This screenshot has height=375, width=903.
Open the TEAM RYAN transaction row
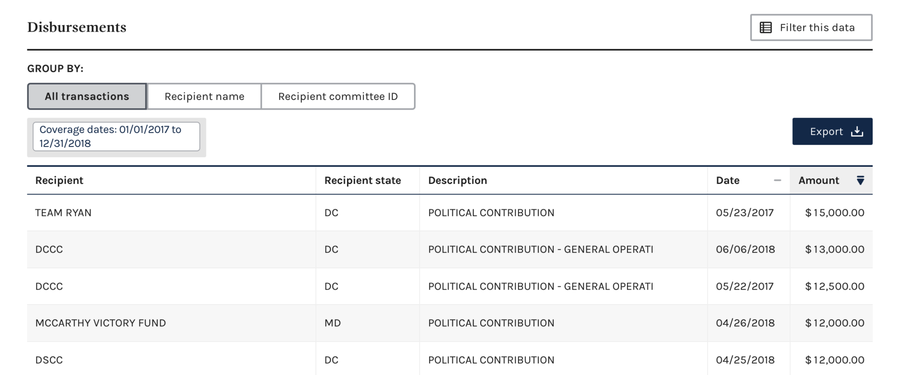450,213
